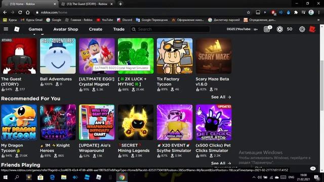Screen dimensions: 324x182
Task: Open the Tix Factory Tycoon thumbnail
Action: pyautogui.click(x=175, y=56)
